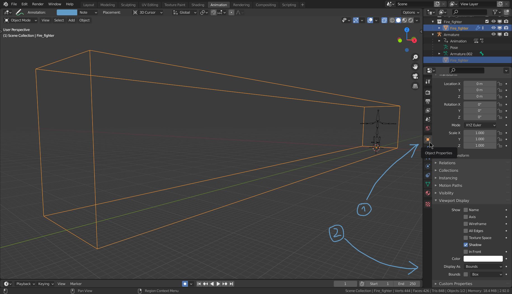The image size is (512, 294).
Task: Select rendered viewport shading
Action: [x=410, y=20]
